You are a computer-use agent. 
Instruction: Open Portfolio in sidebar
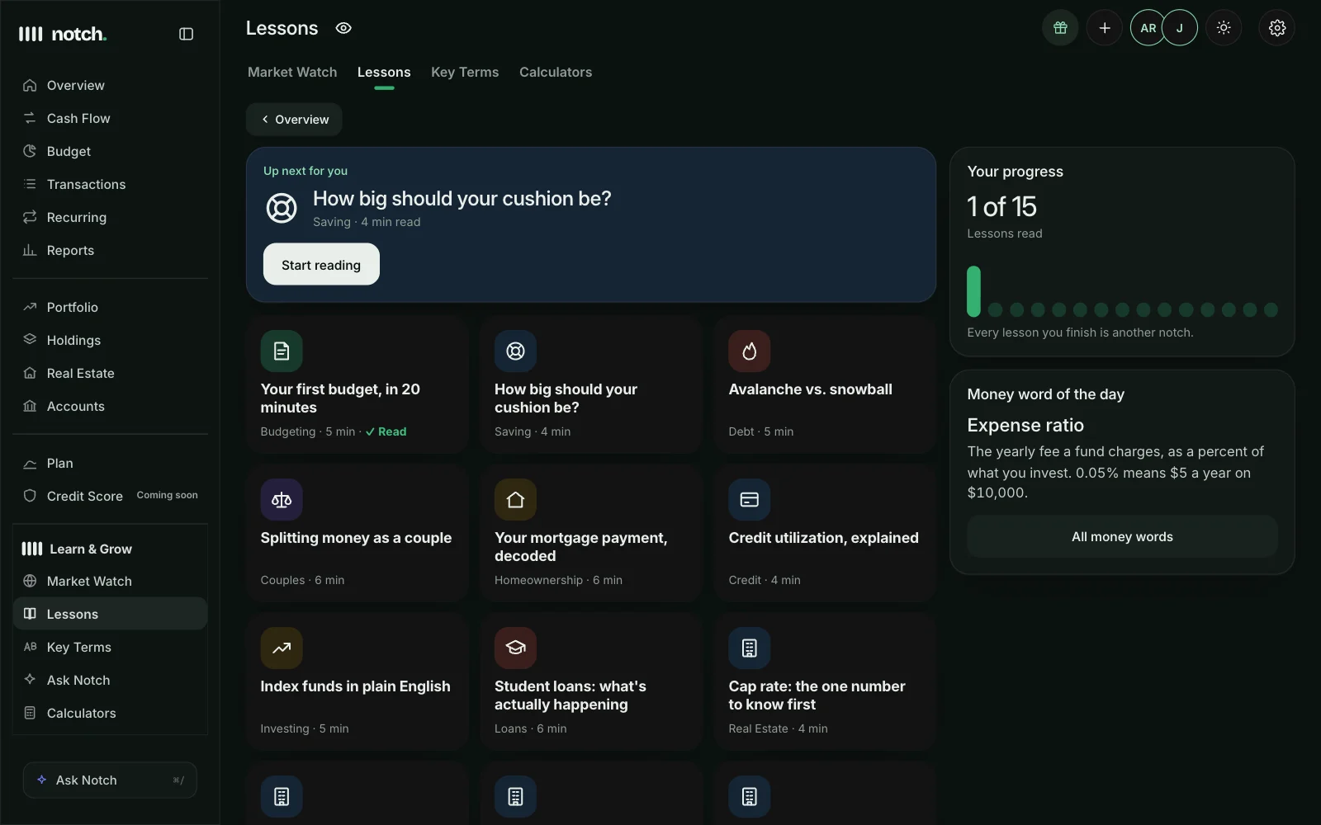click(x=111, y=308)
